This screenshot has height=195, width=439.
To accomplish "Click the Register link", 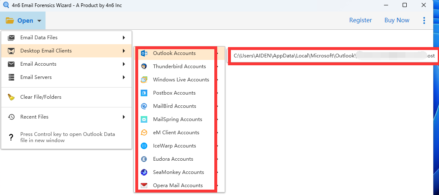I will [x=360, y=20].
